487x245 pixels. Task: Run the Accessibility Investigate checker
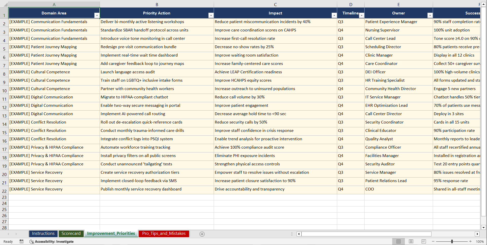(52, 241)
